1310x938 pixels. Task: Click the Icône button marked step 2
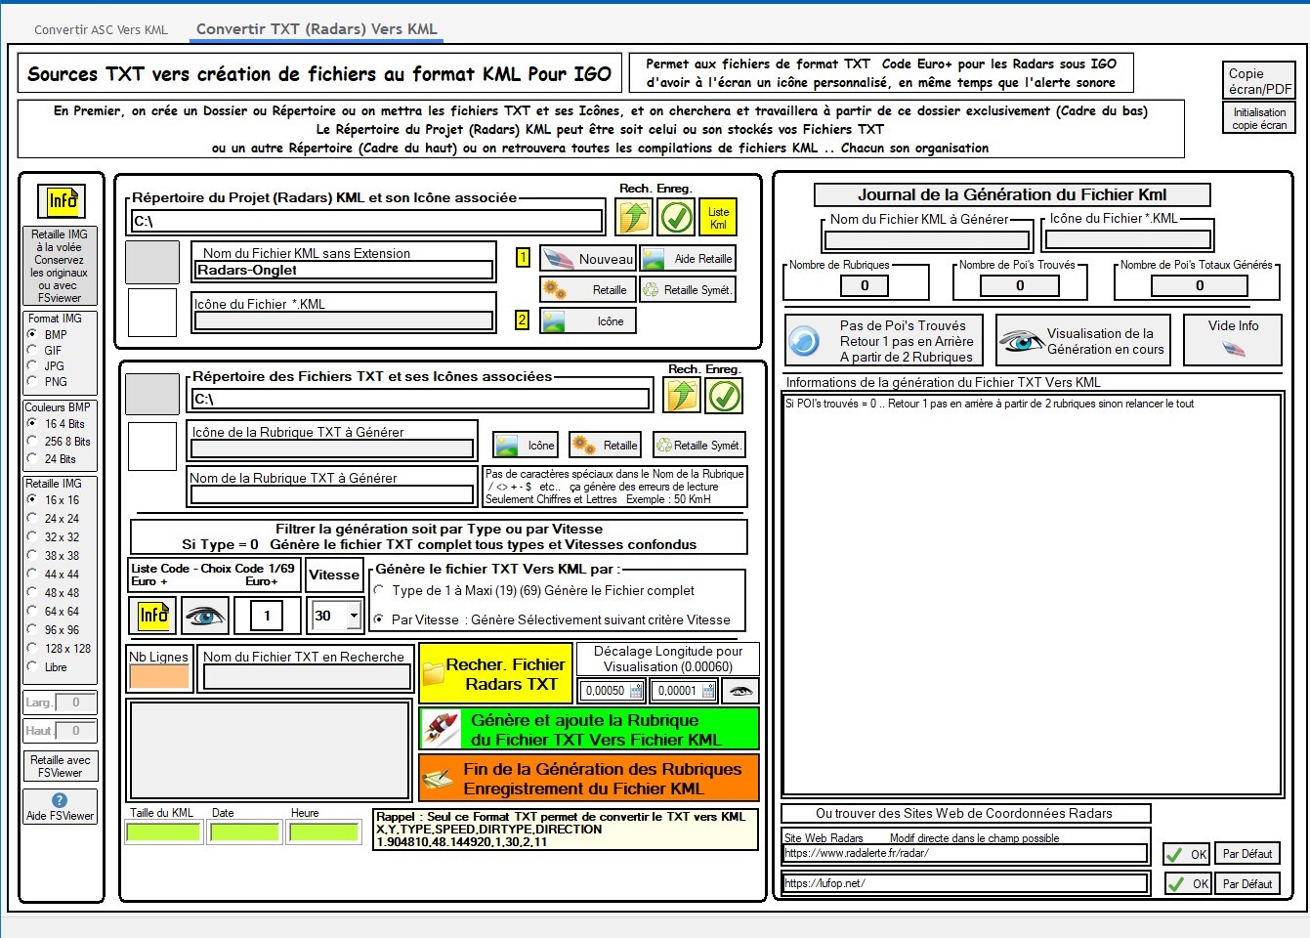(x=588, y=321)
